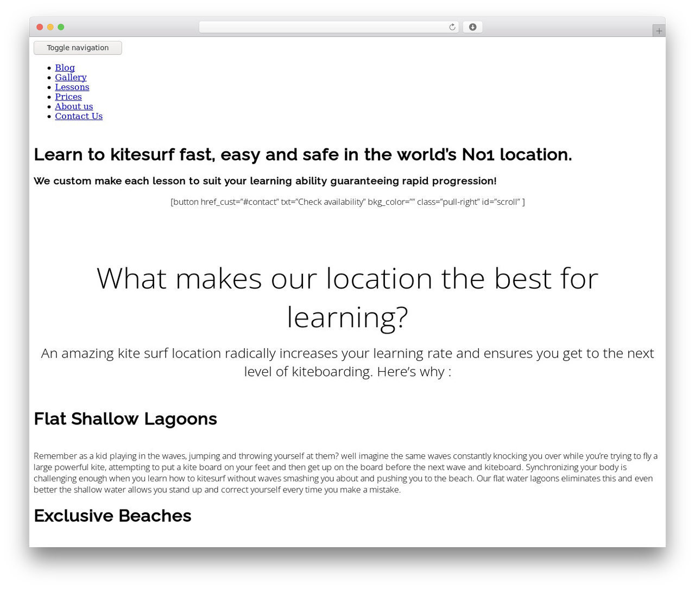The image size is (695, 589).
Task: Open the Lessons link
Action: click(72, 87)
